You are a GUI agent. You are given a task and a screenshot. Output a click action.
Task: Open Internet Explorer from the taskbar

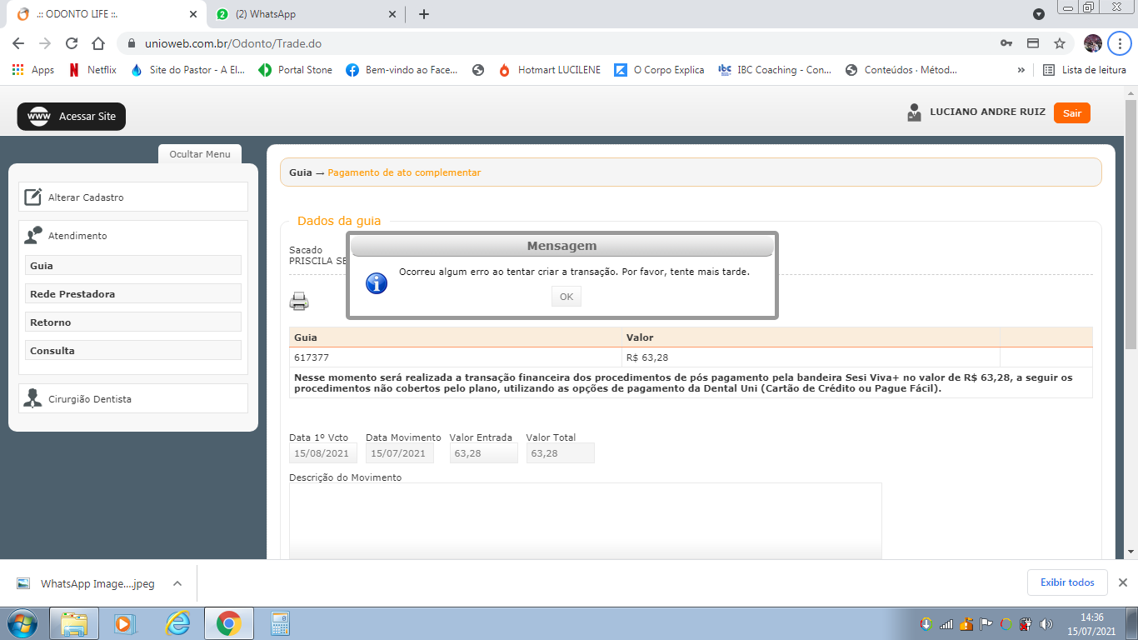tap(177, 623)
